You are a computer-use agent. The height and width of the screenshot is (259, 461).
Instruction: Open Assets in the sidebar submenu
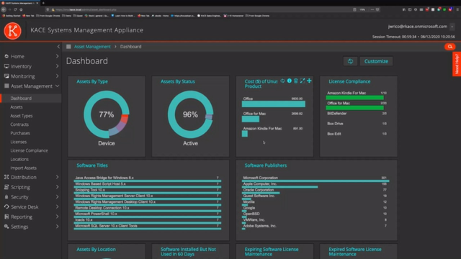17,107
